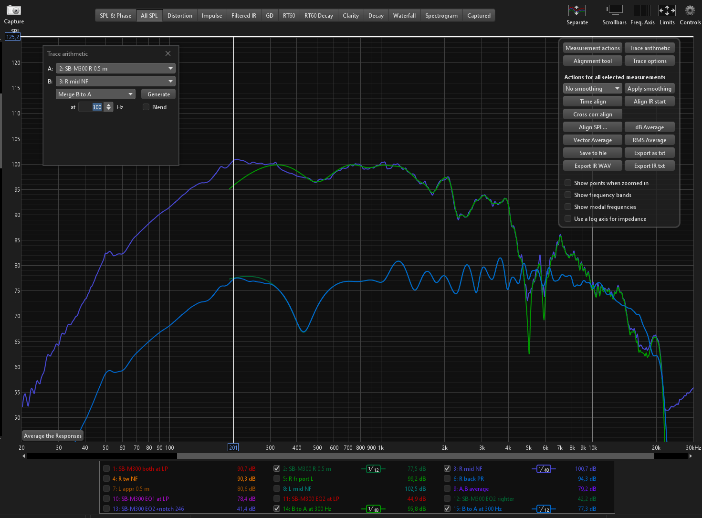Click the Save to file button
Image resolution: width=702 pixels, height=518 pixels.
(593, 153)
